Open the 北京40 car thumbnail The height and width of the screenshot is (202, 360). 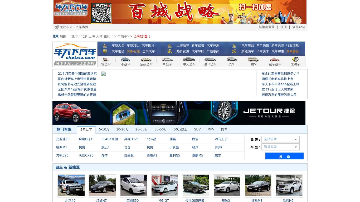[71, 186]
